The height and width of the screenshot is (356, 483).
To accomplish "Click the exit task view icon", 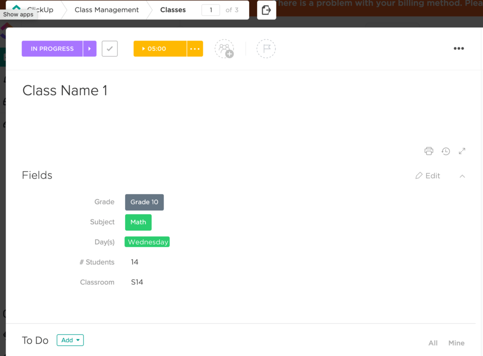I will click(267, 10).
